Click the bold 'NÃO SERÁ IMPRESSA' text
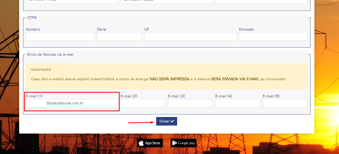Image resolution: width=339 pixels, height=154 pixels. tap(169, 79)
